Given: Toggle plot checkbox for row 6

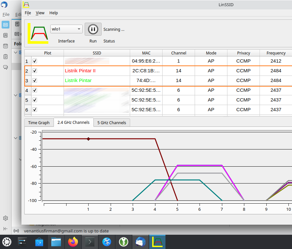Looking at the screenshot, I should tap(35, 110).
